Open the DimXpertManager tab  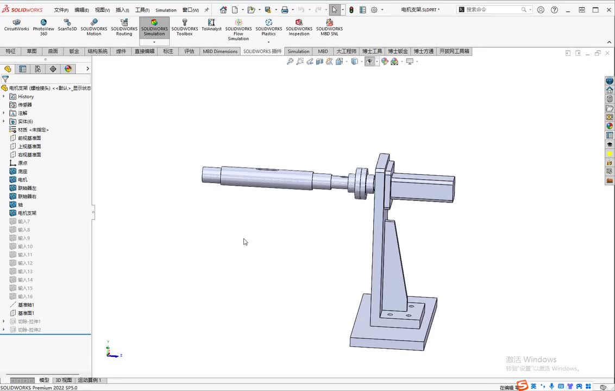click(x=53, y=69)
